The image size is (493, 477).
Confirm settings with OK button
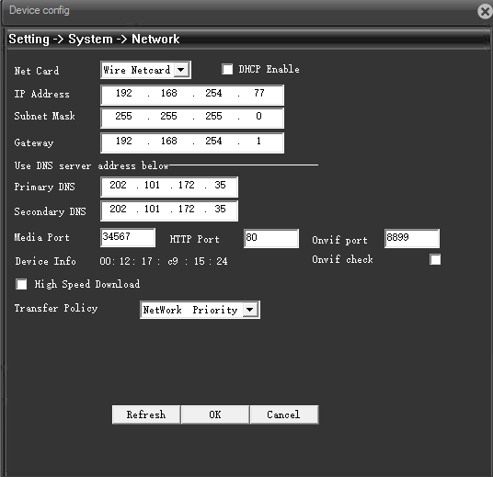215,415
